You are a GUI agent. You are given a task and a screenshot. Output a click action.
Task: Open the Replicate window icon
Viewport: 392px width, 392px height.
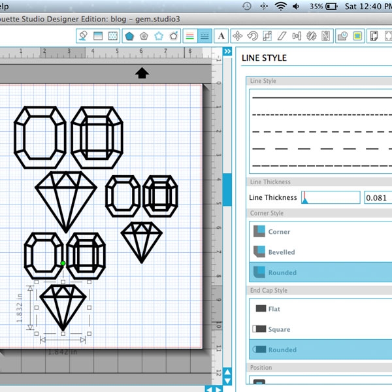coord(311,36)
